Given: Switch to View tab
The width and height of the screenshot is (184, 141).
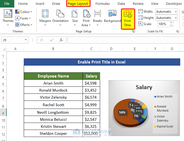Looking at the screenshot, I should 155,4.
